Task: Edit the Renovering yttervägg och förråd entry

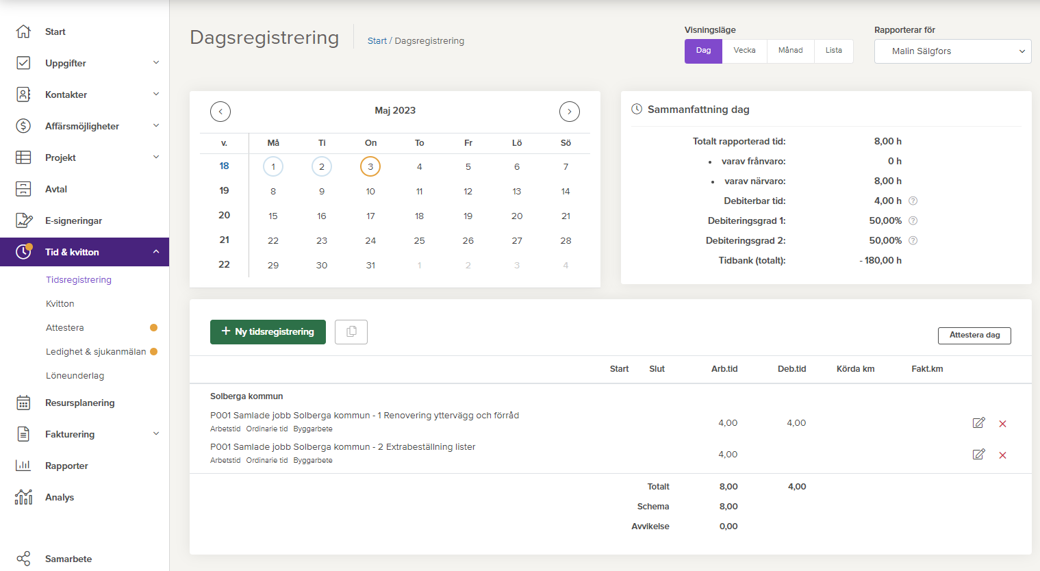Action: coord(978,423)
